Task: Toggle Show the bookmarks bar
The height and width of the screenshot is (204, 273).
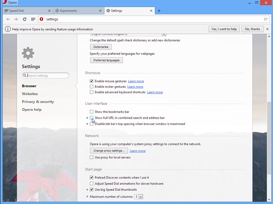Action: coord(92,112)
